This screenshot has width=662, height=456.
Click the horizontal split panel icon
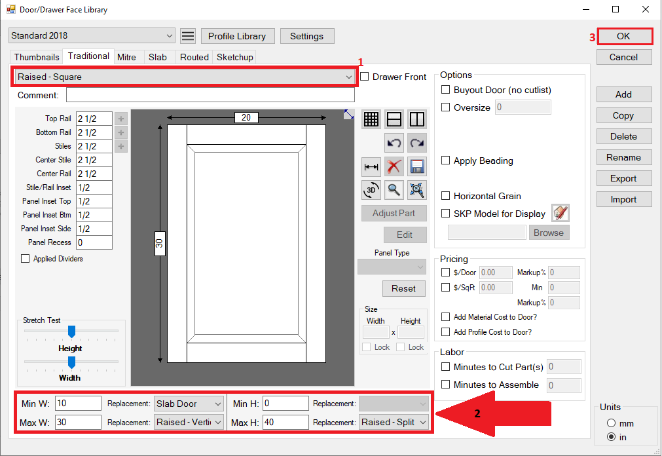(394, 119)
